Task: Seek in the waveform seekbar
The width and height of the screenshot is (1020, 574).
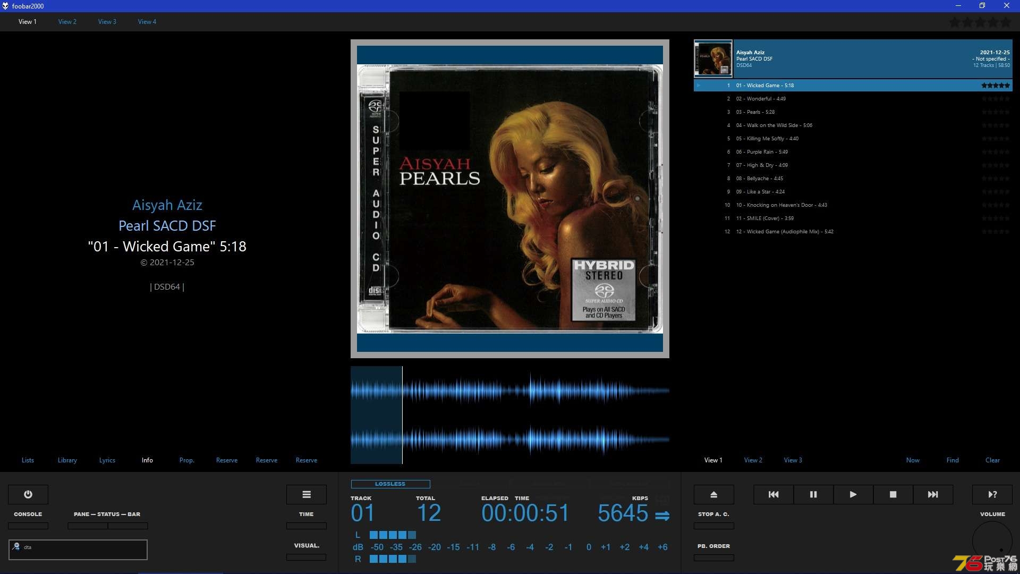Action: [510, 415]
